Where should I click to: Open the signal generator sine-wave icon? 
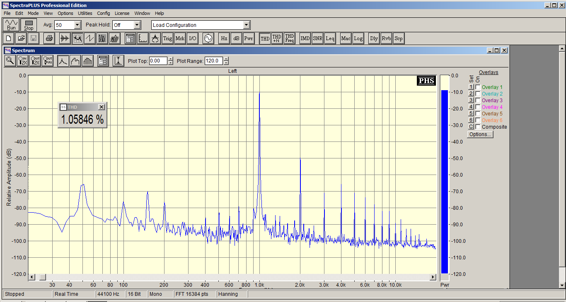coord(208,38)
